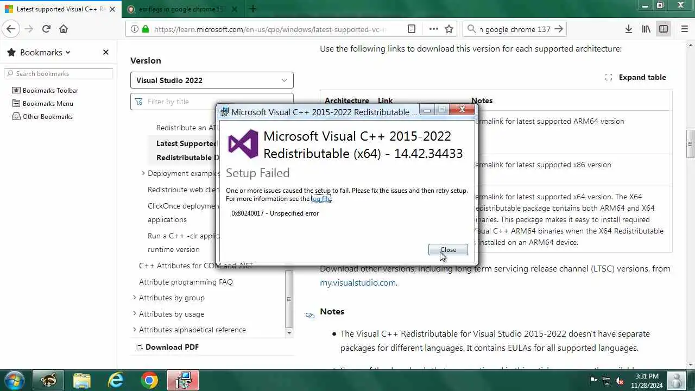695x391 pixels.
Task: Open the raccoon app on taskbar
Action: coord(48,381)
